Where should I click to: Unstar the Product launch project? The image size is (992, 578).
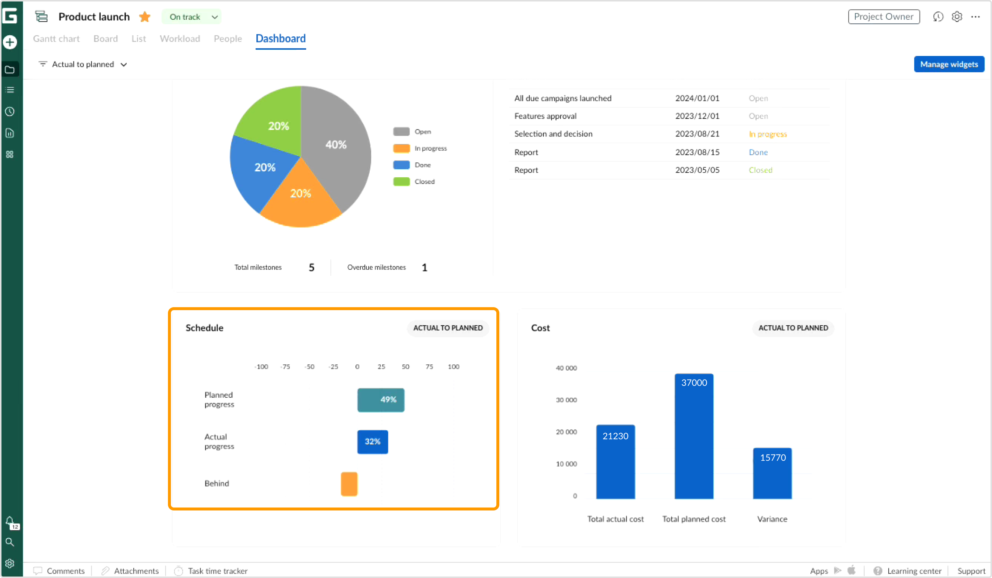(145, 17)
